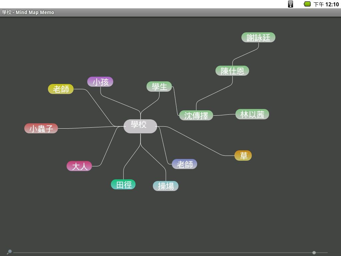Click the magnifier zoom icon
Screen dimensions: 341x256
click(x=9, y=252)
